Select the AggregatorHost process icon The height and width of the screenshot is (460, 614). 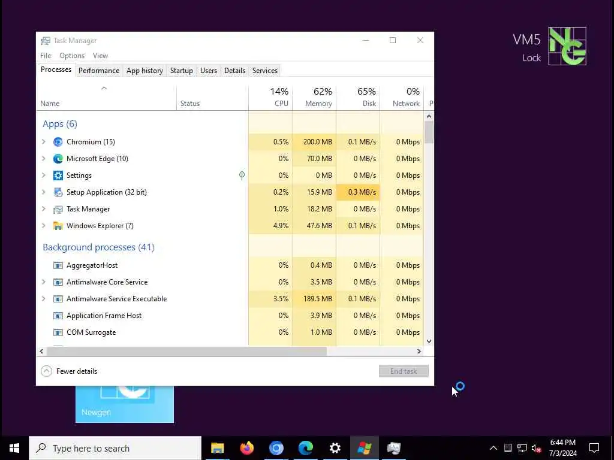coord(58,265)
